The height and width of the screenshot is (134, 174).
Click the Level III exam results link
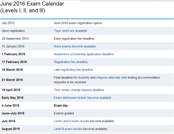(68, 129)
